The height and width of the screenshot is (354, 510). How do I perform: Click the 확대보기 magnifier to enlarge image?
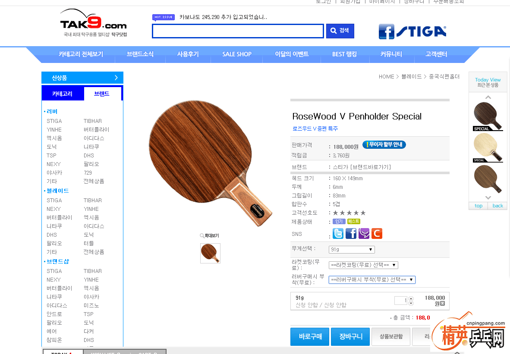coord(209,236)
